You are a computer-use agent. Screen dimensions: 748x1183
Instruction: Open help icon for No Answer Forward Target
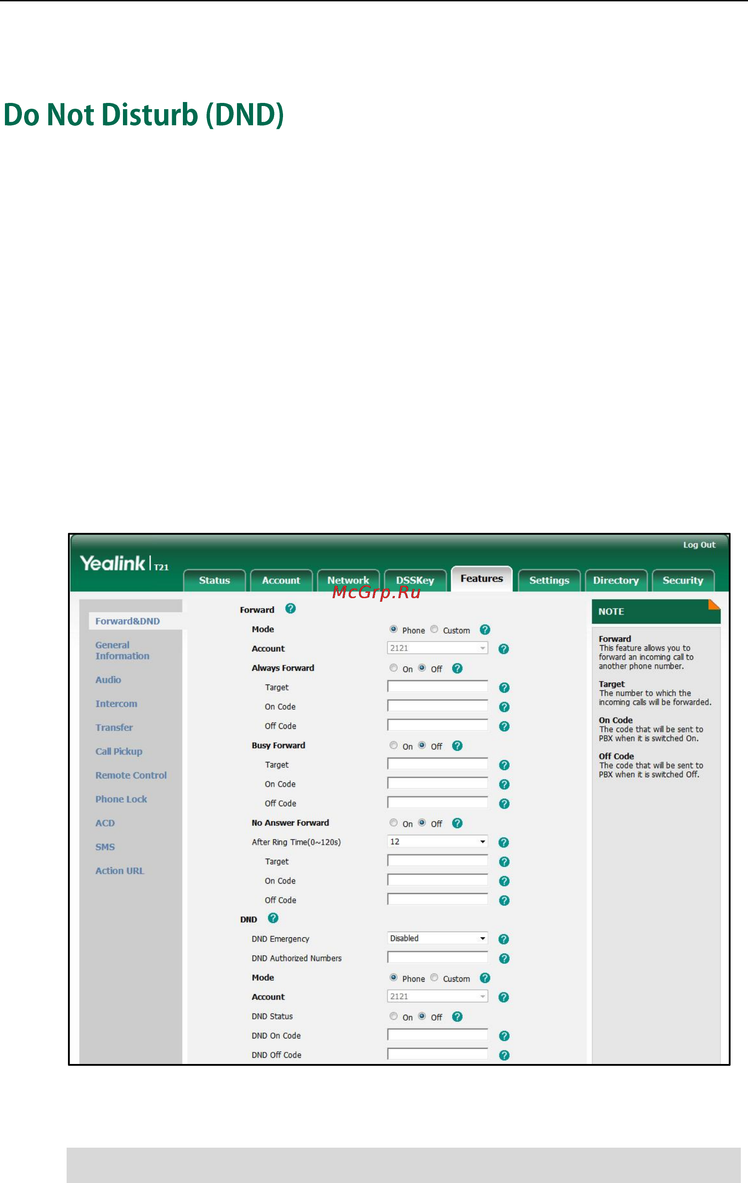tap(503, 862)
